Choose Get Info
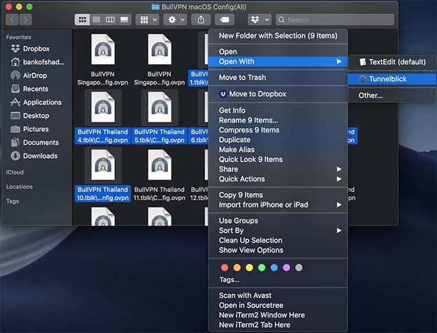Image resolution: width=437 pixels, height=333 pixels. pyautogui.click(x=278, y=110)
